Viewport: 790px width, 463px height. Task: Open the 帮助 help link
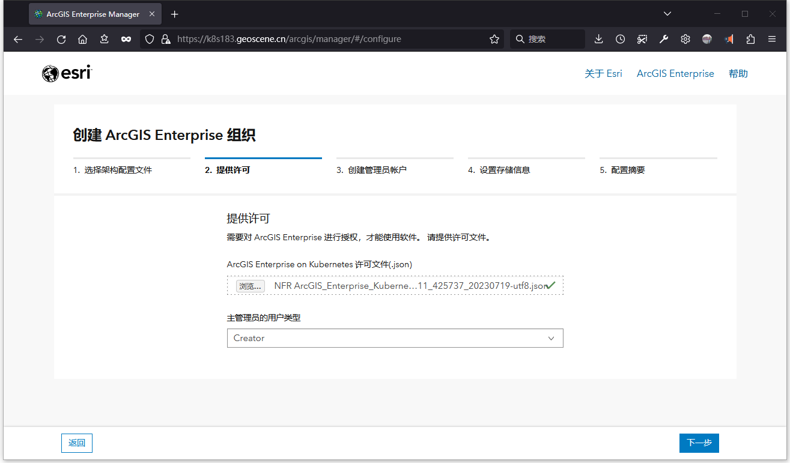coord(738,73)
